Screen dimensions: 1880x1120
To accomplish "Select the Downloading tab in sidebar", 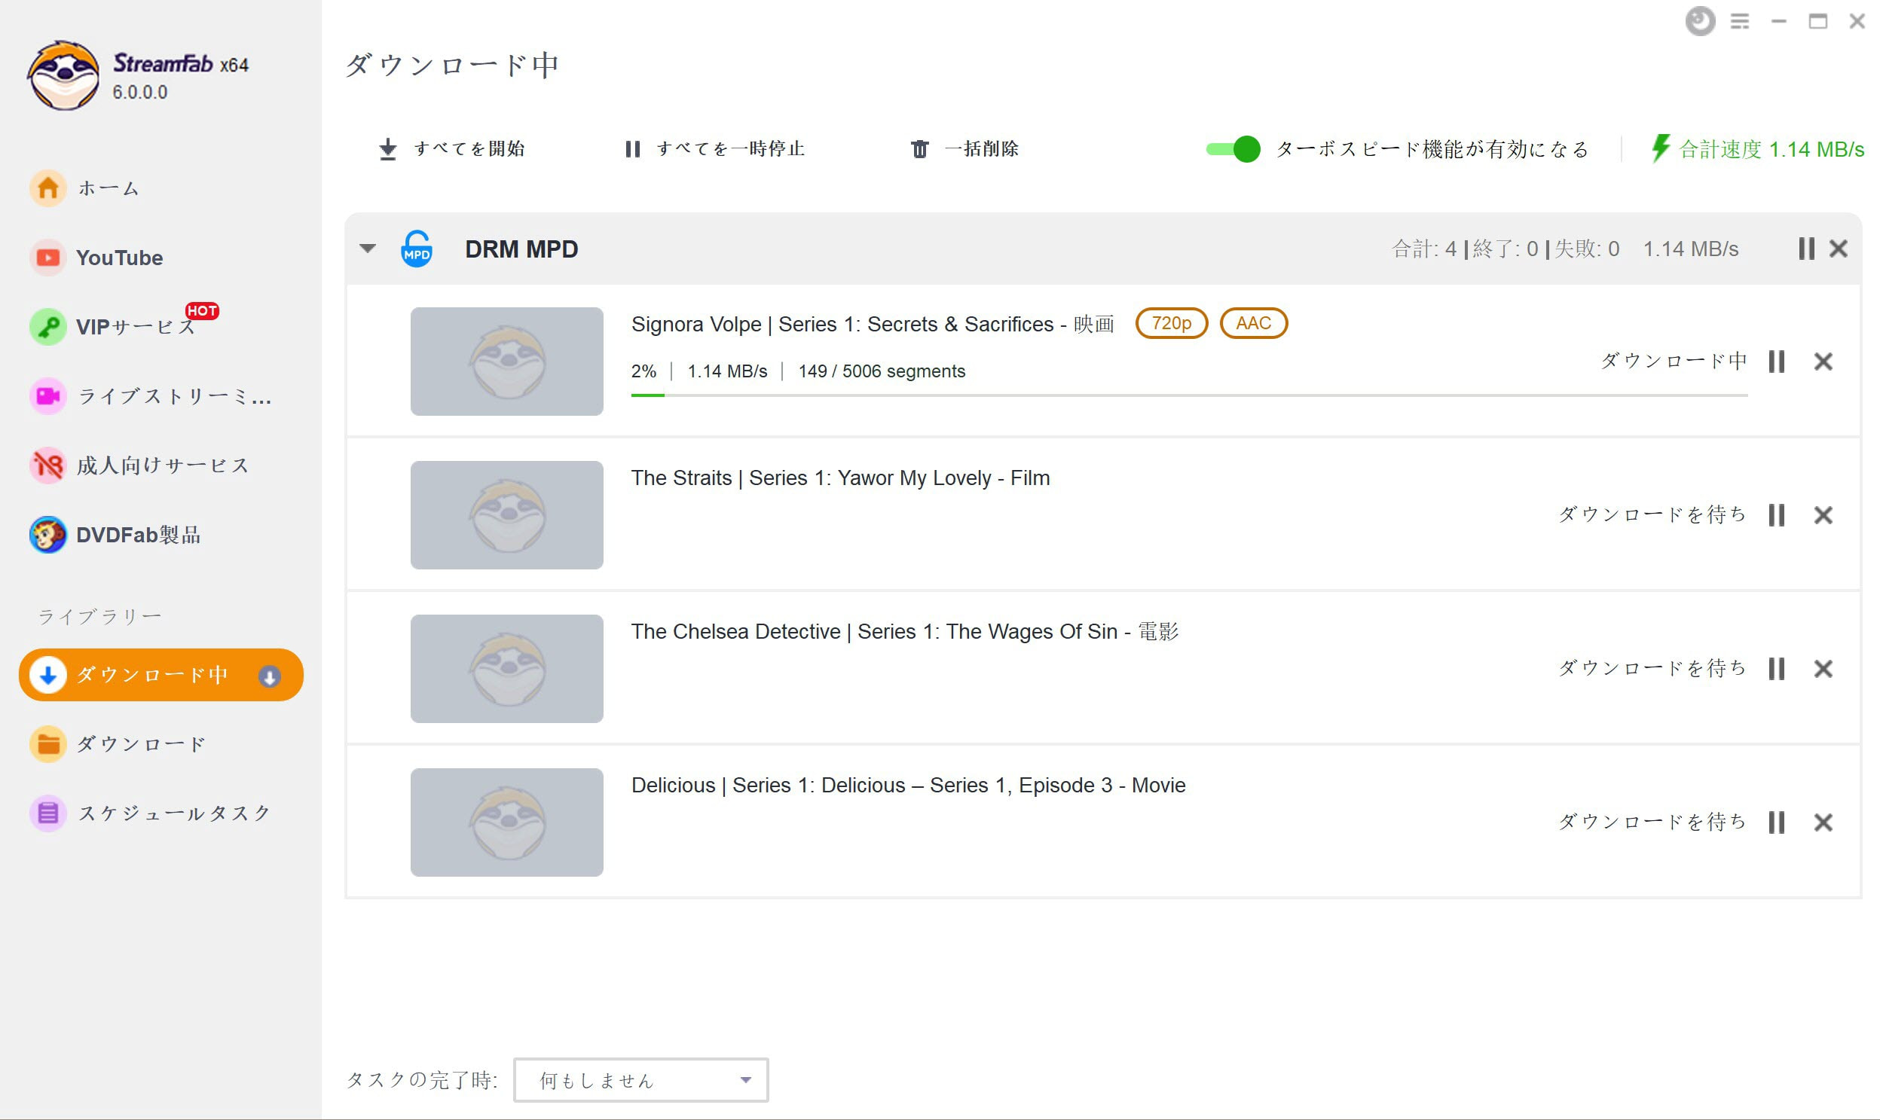I will 160,675.
